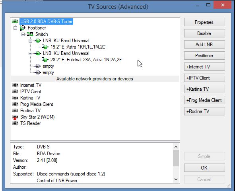Screen dimensions: 235x191
Task: Click the Add LNB button
Action: tap(204, 45)
